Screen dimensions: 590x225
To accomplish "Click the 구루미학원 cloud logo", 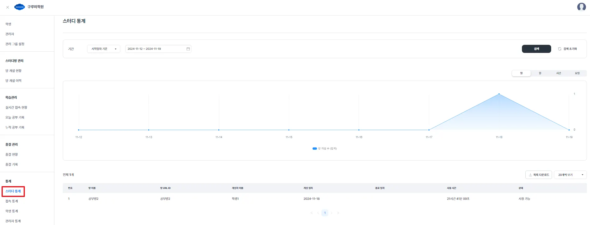I will [20, 7].
